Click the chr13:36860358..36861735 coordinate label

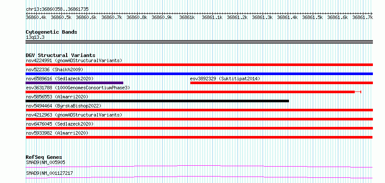point(57,9)
